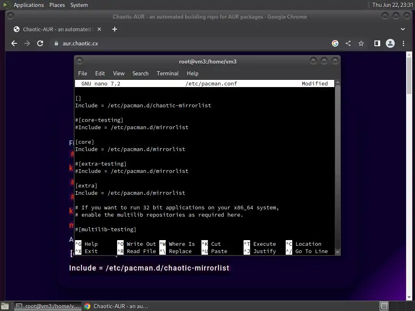Click the ^O Write Out shortcut
415x311 pixels.
coord(137,244)
